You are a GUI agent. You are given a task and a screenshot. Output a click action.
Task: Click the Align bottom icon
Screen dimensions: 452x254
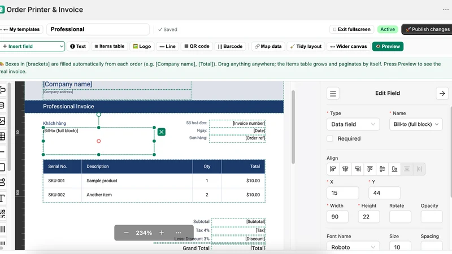coord(394,169)
